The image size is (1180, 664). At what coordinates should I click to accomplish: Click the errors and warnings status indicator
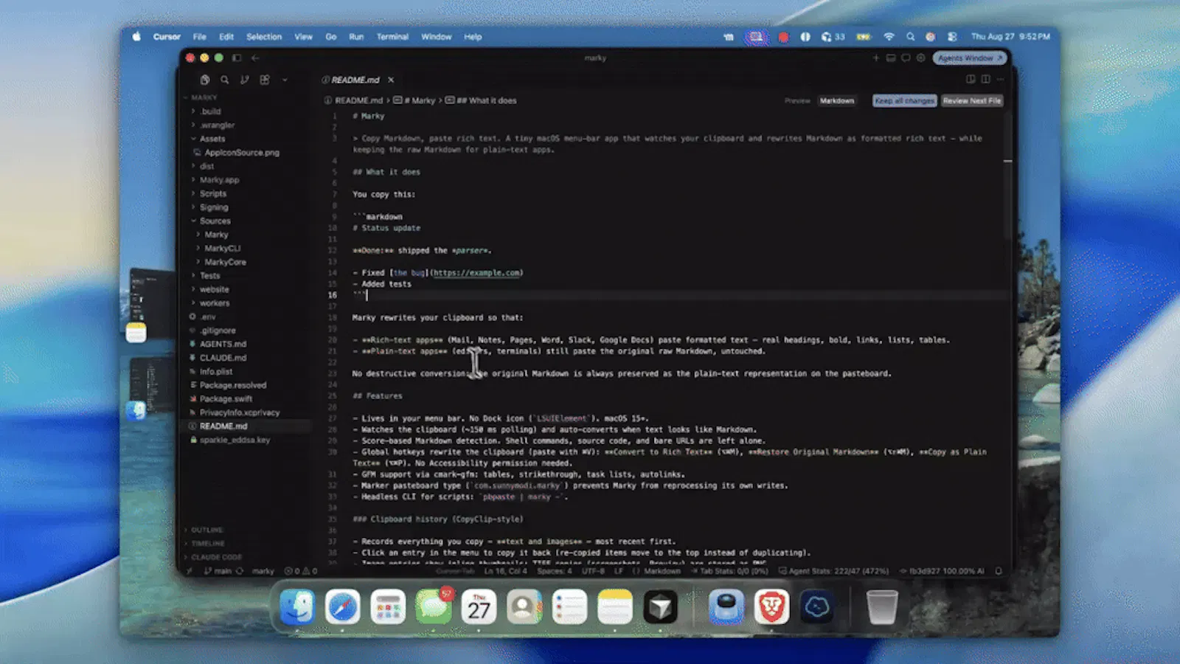click(x=301, y=571)
